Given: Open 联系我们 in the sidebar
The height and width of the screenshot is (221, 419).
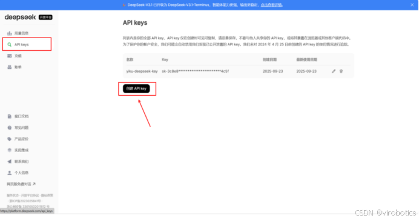Looking at the screenshot, I should [21, 162].
